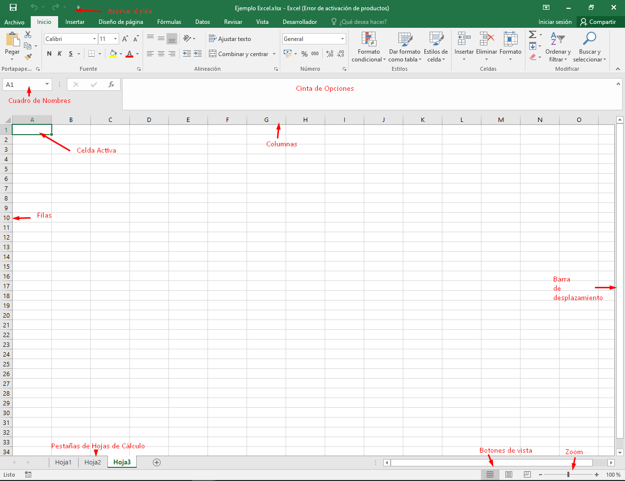Open the Calibri font name dropdown
The image size is (625, 481).
click(94, 39)
